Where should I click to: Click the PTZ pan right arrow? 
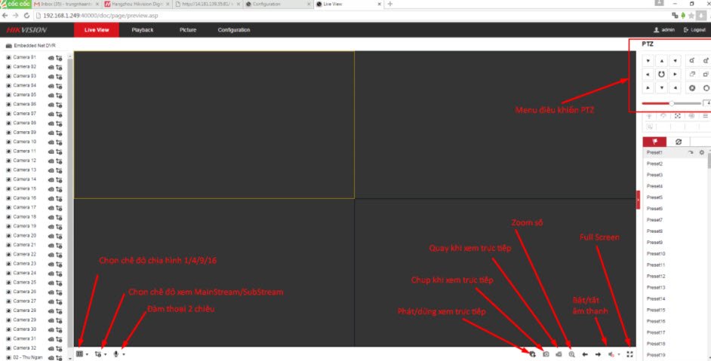[x=674, y=74]
